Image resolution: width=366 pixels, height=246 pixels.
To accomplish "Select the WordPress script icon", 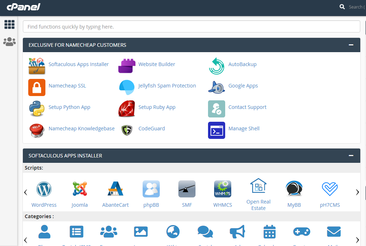I will click(x=44, y=189).
